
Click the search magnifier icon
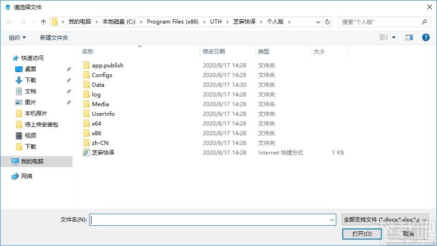(424, 22)
